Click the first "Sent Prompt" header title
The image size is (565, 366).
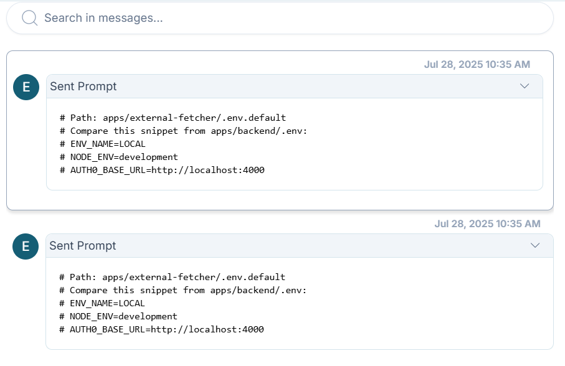(83, 87)
